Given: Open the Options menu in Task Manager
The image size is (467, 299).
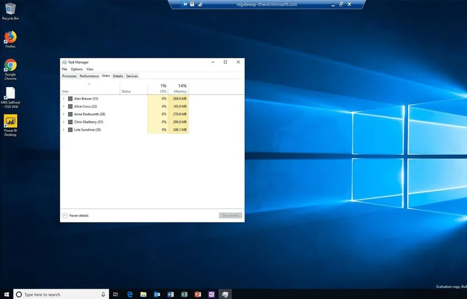Looking at the screenshot, I should tap(77, 69).
